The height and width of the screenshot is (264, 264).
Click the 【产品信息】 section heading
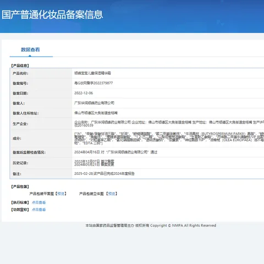[20, 65]
